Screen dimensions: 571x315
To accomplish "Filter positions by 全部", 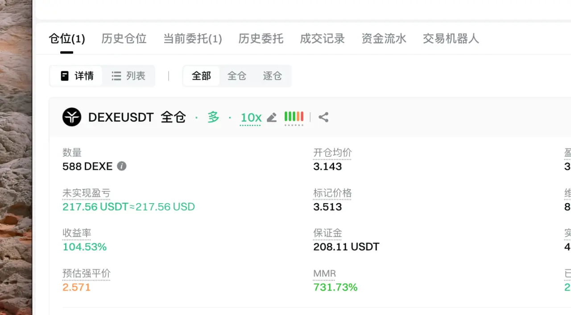I will (x=201, y=76).
